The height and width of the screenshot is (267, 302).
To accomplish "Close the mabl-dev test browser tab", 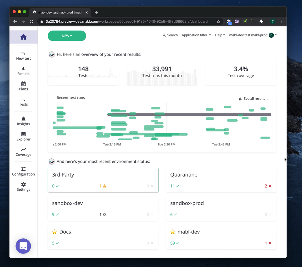I will 87,13.
